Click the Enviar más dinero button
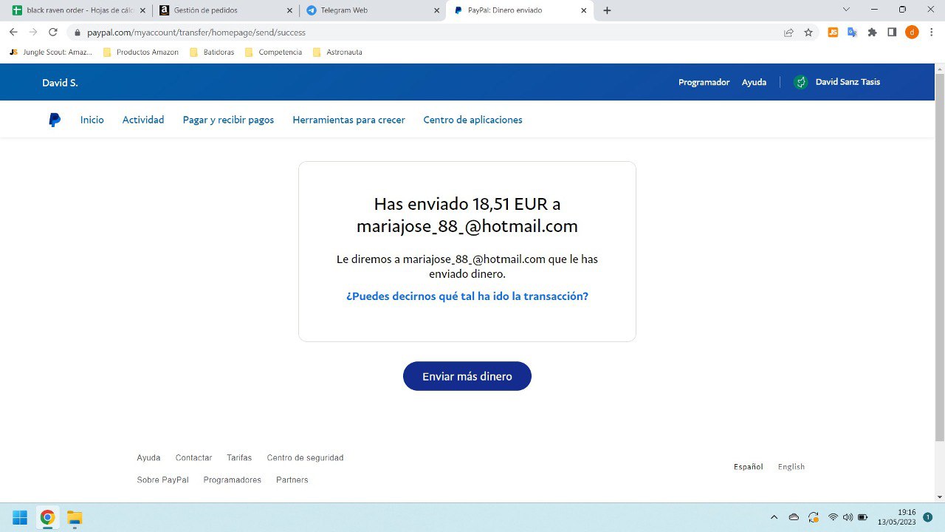 467,376
